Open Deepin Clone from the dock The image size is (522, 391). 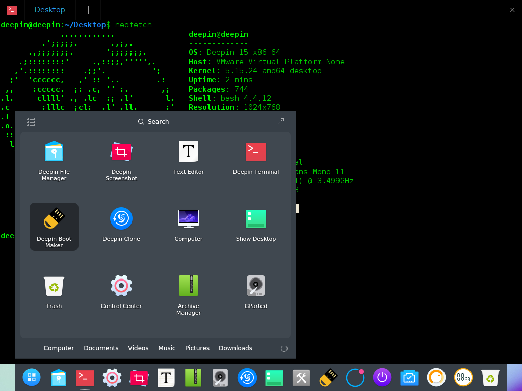click(247, 377)
